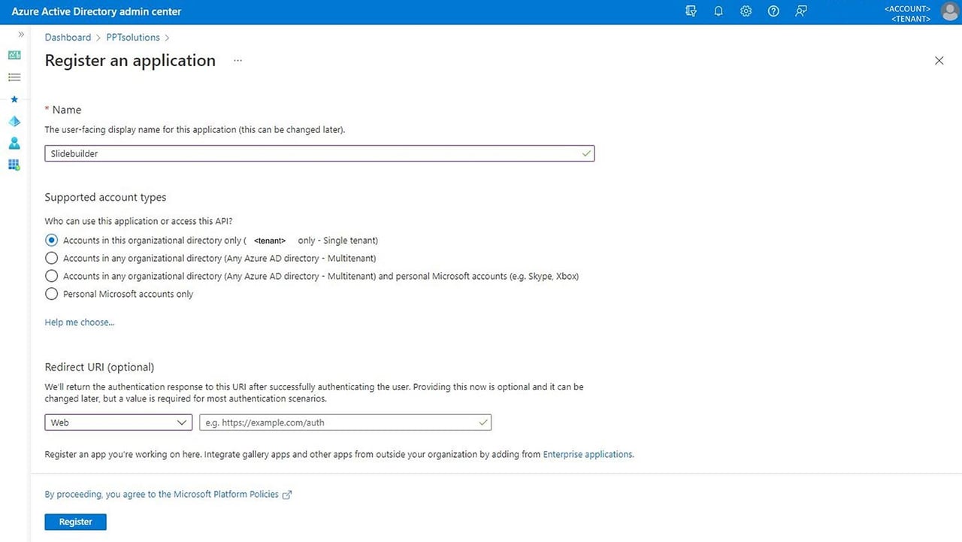Click the Favorites star in sidebar
Viewport: 962px width, 542px height.
click(x=14, y=99)
